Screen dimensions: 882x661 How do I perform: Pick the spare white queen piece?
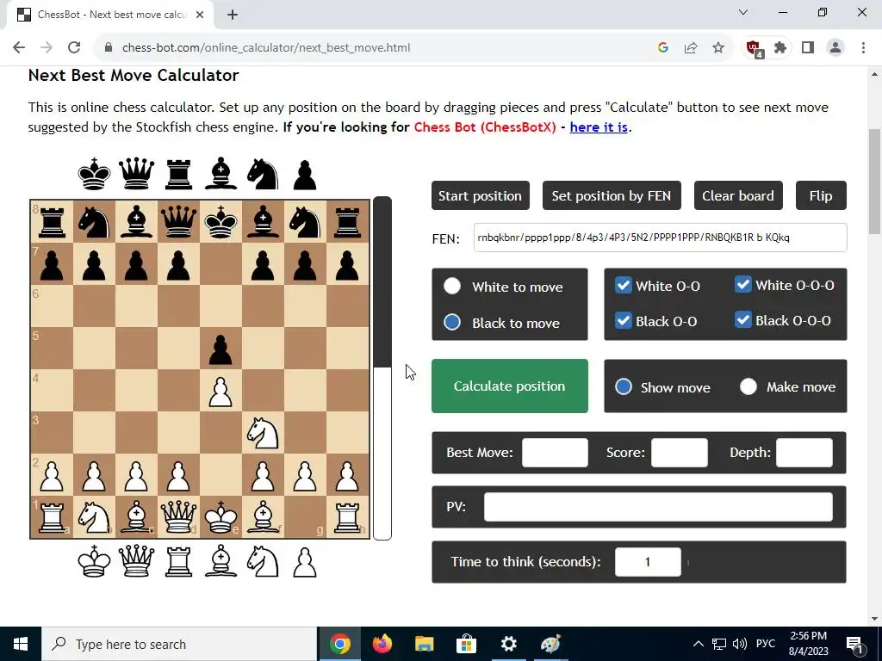137,561
